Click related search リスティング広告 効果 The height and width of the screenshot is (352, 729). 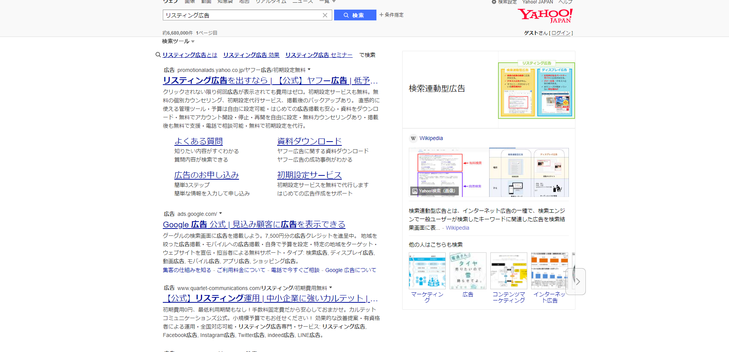coord(251,55)
